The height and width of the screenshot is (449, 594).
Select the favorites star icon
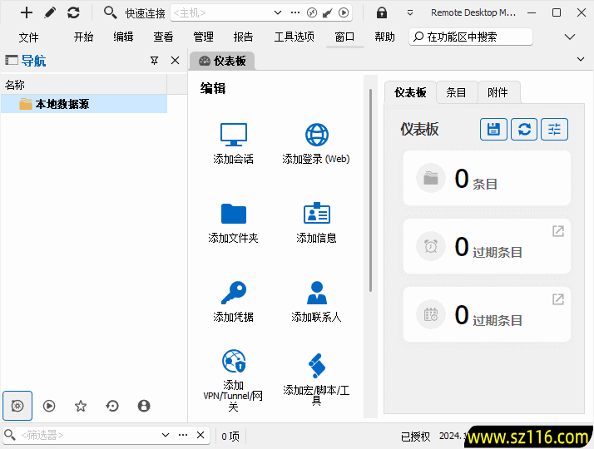click(x=81, y=406)
